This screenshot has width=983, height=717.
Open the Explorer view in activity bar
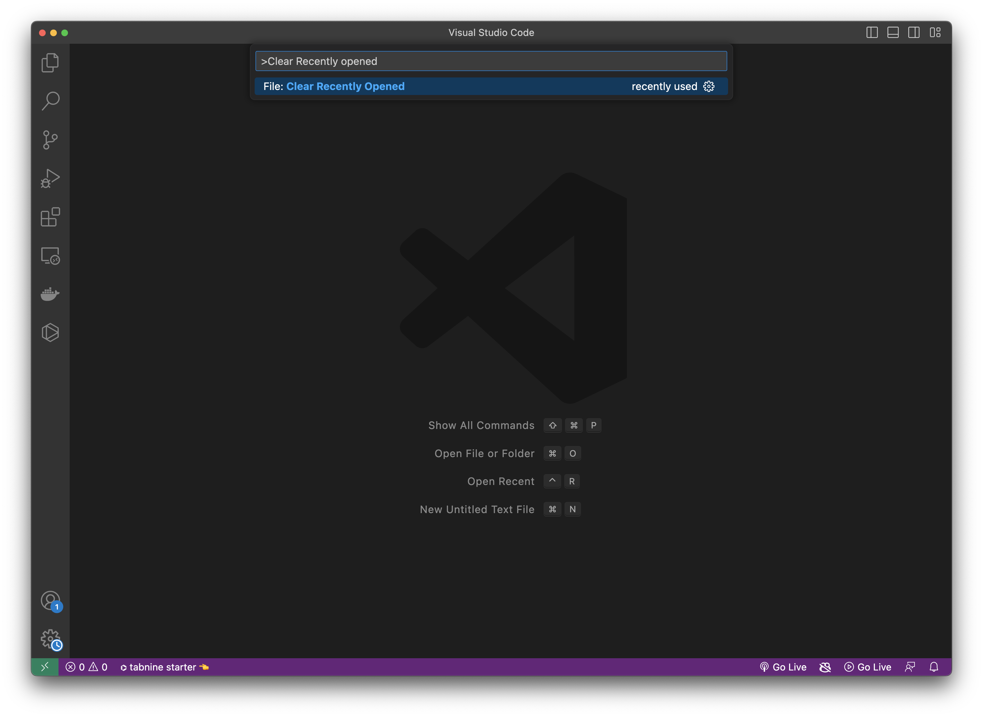click(x=50, y=63)
